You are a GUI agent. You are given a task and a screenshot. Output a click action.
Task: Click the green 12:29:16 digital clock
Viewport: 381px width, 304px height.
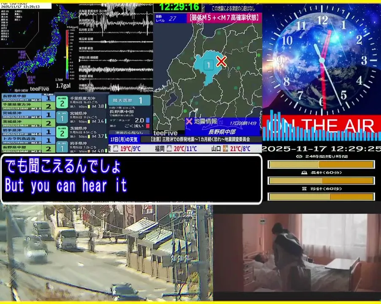(179, 7)
